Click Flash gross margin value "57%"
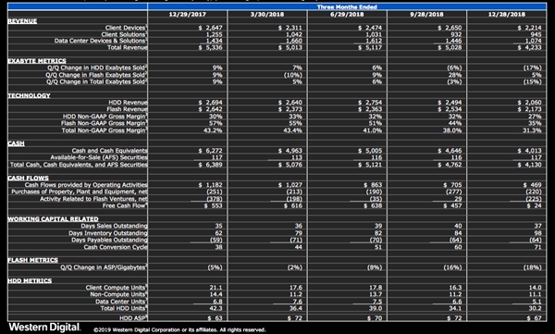The image size is (555, 334). pos(216,123)
